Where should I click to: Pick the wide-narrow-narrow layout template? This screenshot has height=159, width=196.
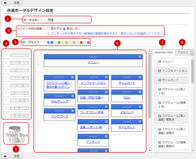pyautogui.click(x=20, y=100)
